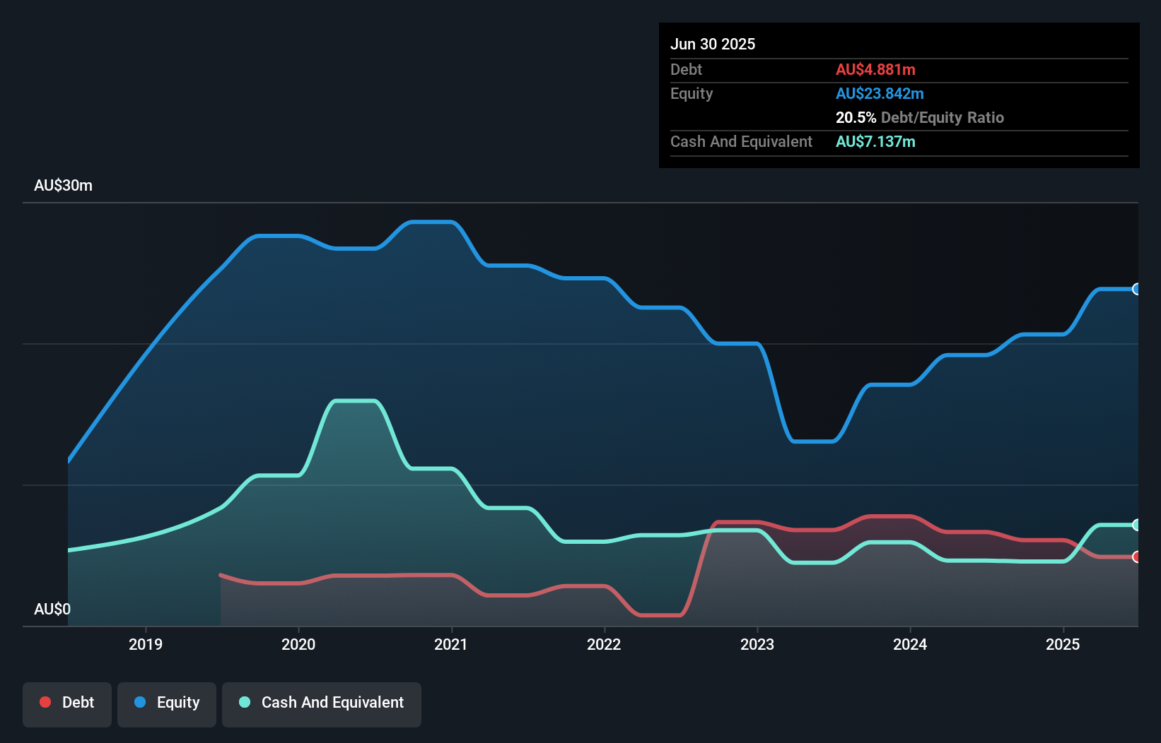Click the teal AU$7.137m Cash value
Screen dimensions: 1161x743
pos(875,141)
